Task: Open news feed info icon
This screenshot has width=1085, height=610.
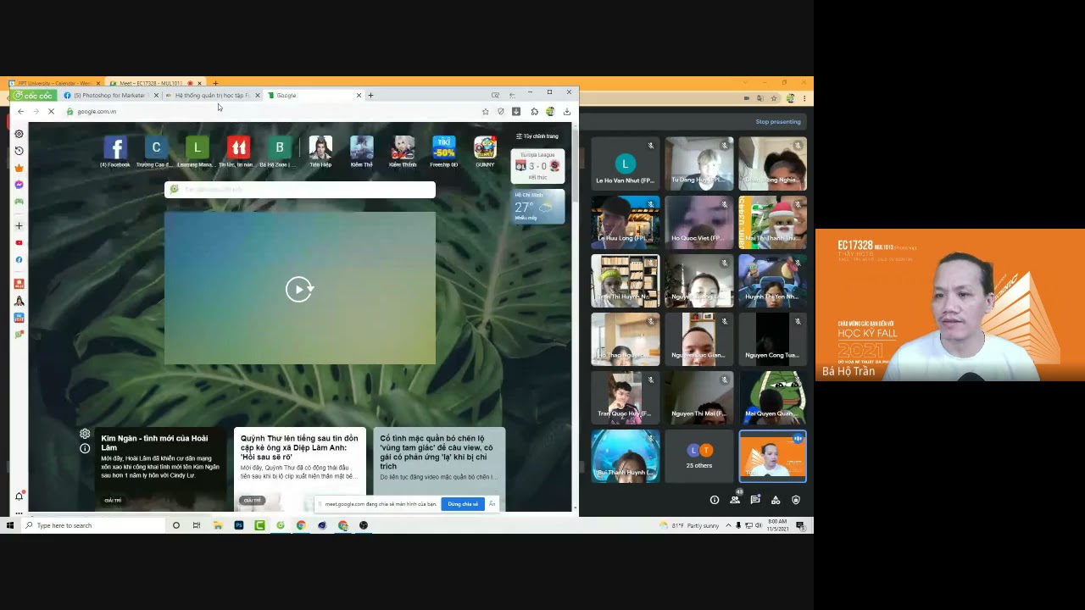Action: [85, 448]
